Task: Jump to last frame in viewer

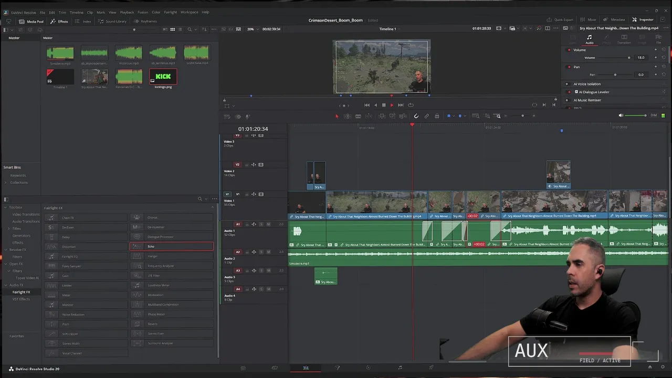Action: tap(401, 105)
